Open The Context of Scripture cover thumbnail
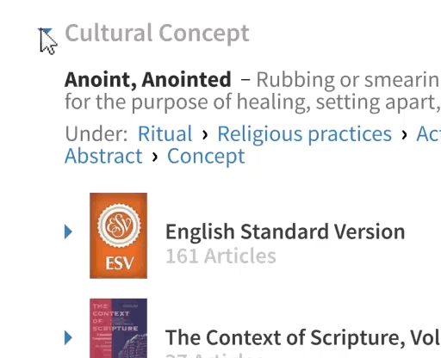Viewport: 441px width, 358px height. pyautogui.click(x=118, y=328)
